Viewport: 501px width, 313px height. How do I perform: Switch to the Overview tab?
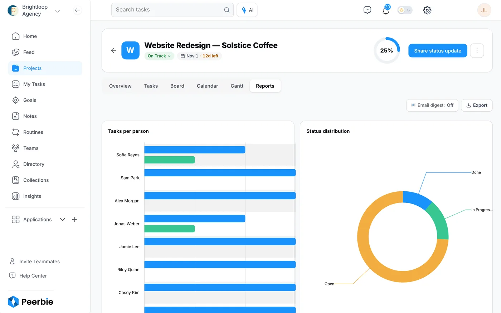(120, 86)
